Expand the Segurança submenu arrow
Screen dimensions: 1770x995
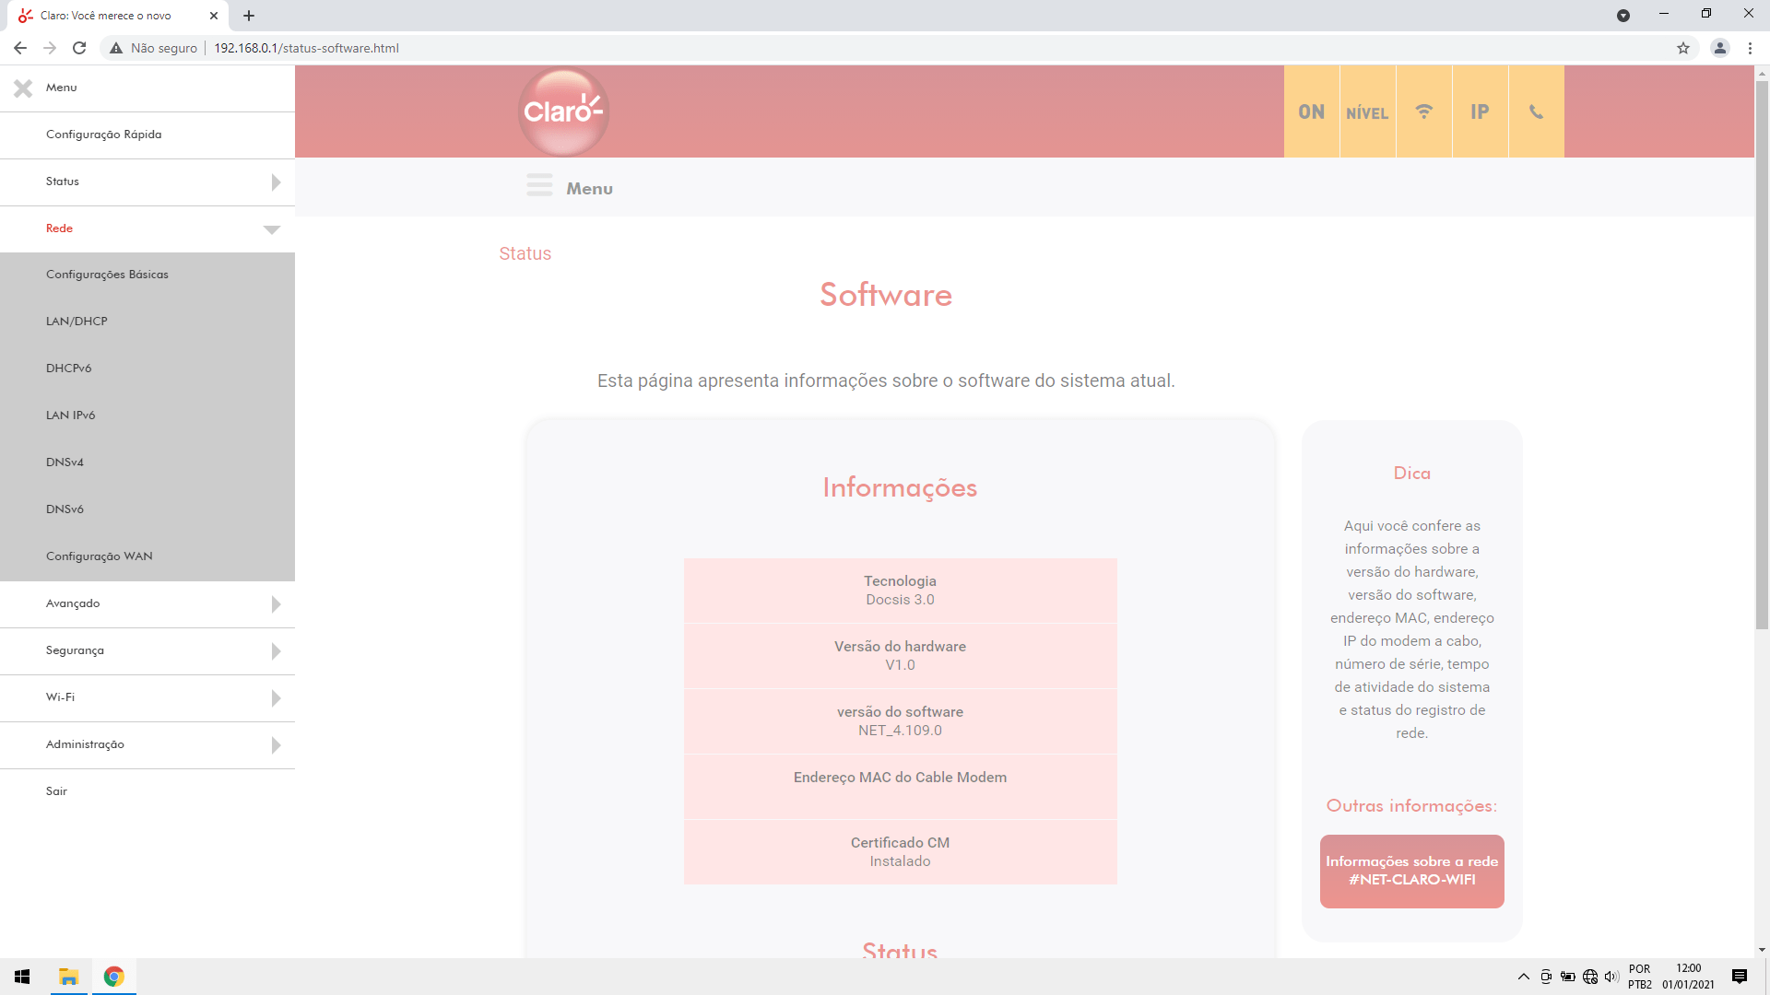276,651
